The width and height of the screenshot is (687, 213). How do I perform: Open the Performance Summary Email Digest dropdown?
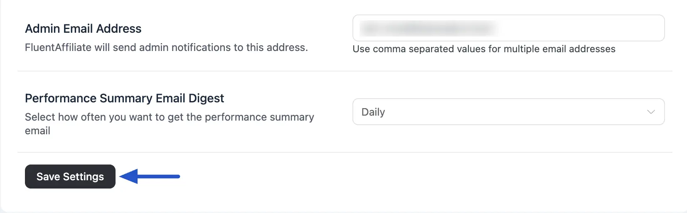click(x=508, y=112)
